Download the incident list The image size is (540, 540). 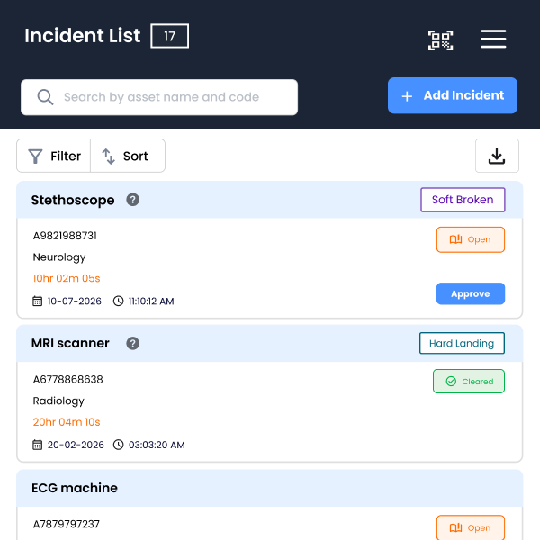click(x=497, y=156)
